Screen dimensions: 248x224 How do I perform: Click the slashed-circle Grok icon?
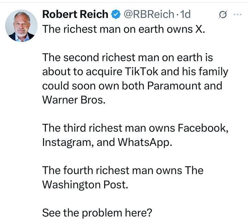(x=223, y=14)
